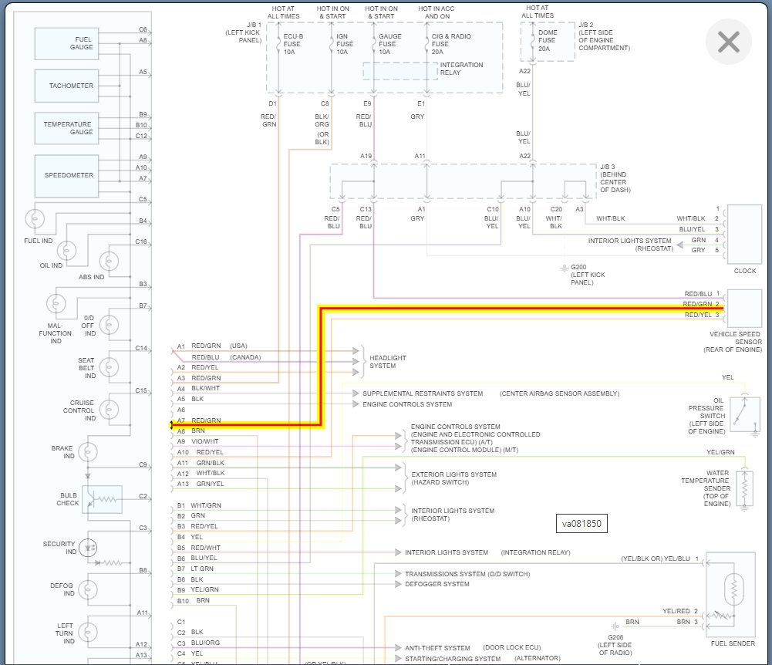Click the 'A11 GRN/BLK' connector pin

(x=201, y=463)
